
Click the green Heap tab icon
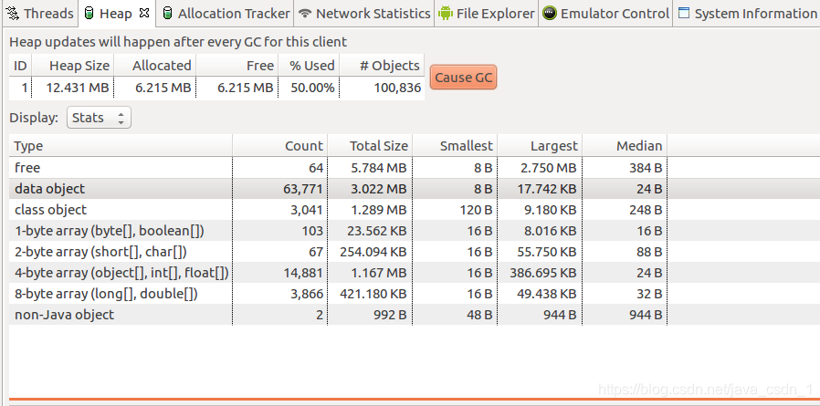coord(89,14)
